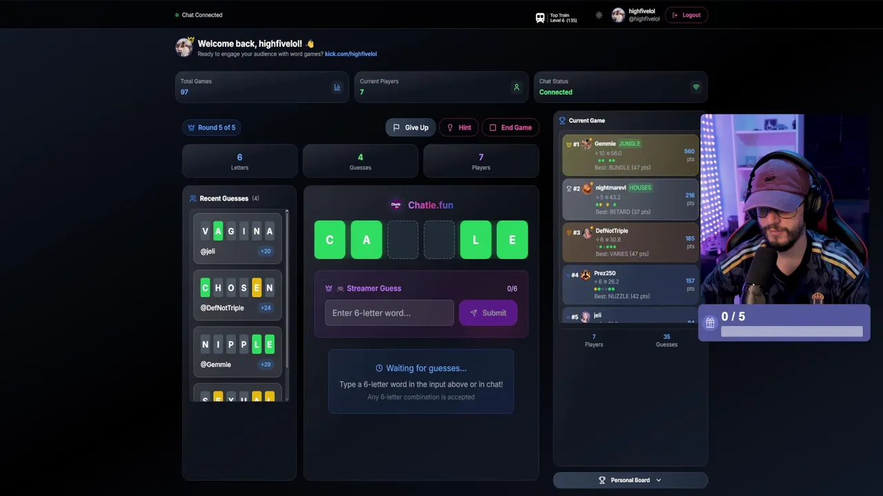Click the trophy icon beside rank #2
The image size is (883, 496).
[x=568, y=188]
